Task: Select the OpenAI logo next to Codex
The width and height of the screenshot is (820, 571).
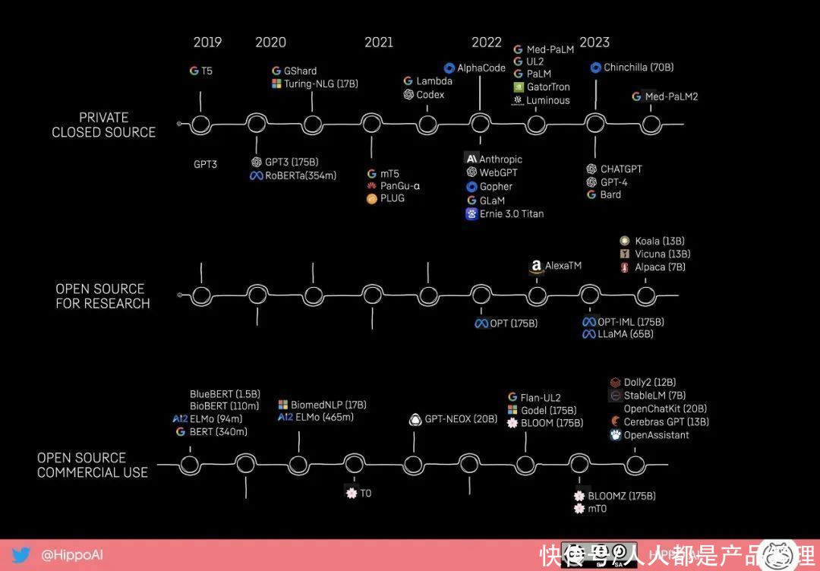Action: [x=408, y=95]
